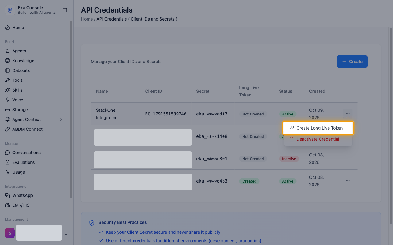
Task: Click secret eka_****d4b3
Action: point(212,181)
